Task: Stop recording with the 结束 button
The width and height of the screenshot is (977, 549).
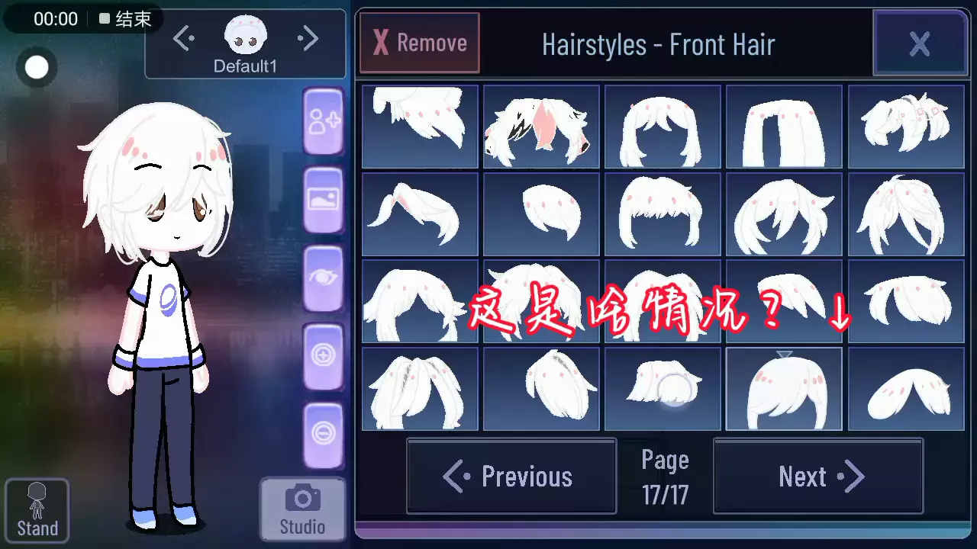Action: [125, 19]
